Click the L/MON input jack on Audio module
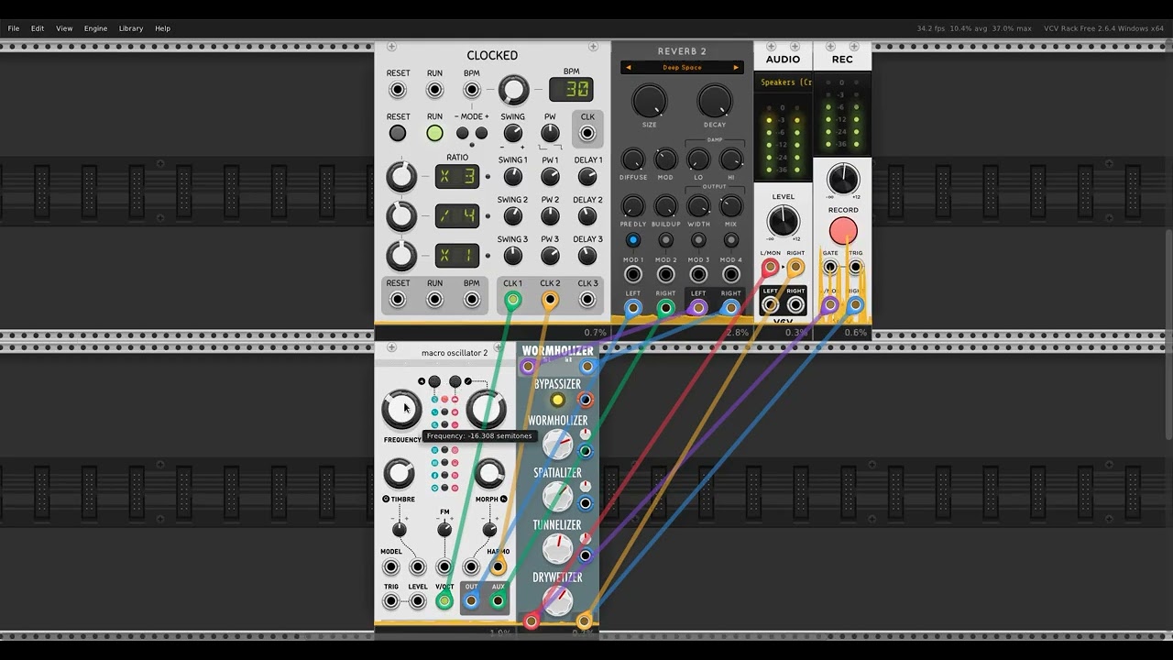Viewport: 1173px width, 660px height. (770, 268)
